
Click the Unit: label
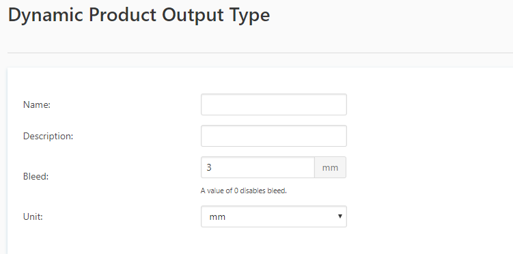33,216
